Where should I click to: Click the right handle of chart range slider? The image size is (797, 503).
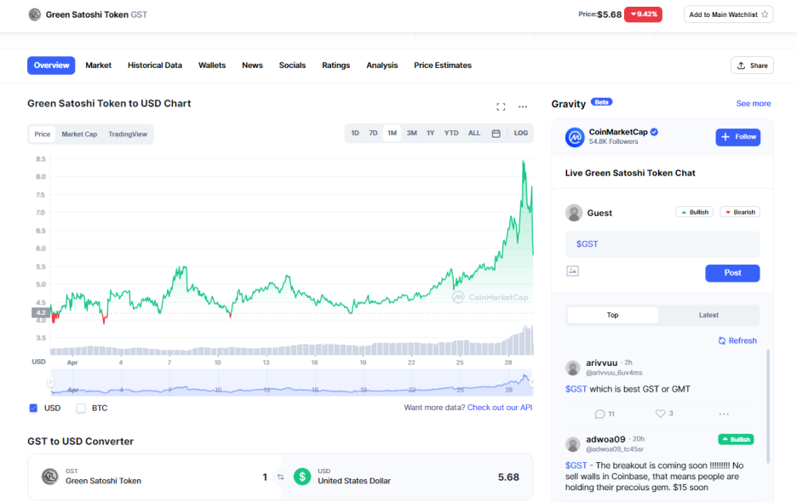(531, 382)
